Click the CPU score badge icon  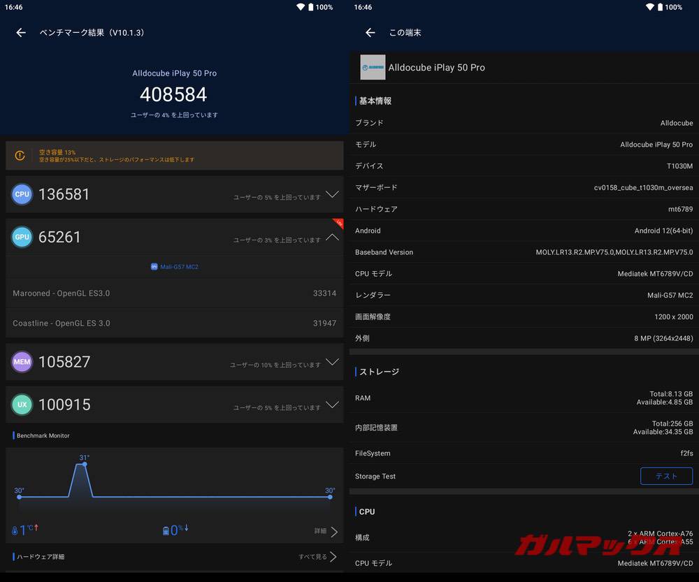click(22, 194)
